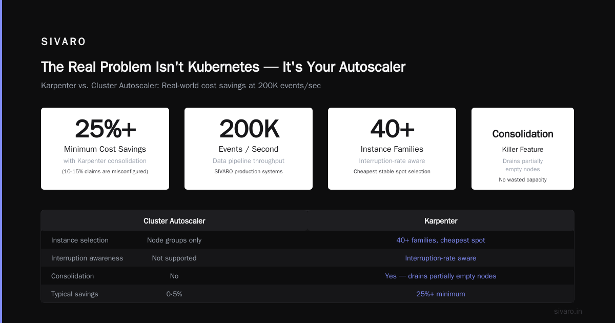Click 'Instance selection' row label

(x=80, y=240)
